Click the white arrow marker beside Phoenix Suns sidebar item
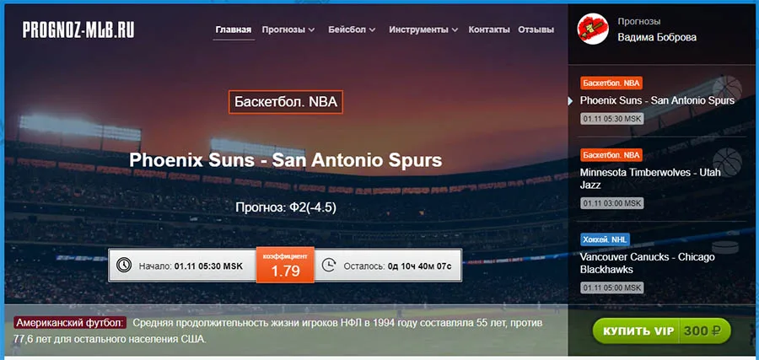 tap(570, 100)
